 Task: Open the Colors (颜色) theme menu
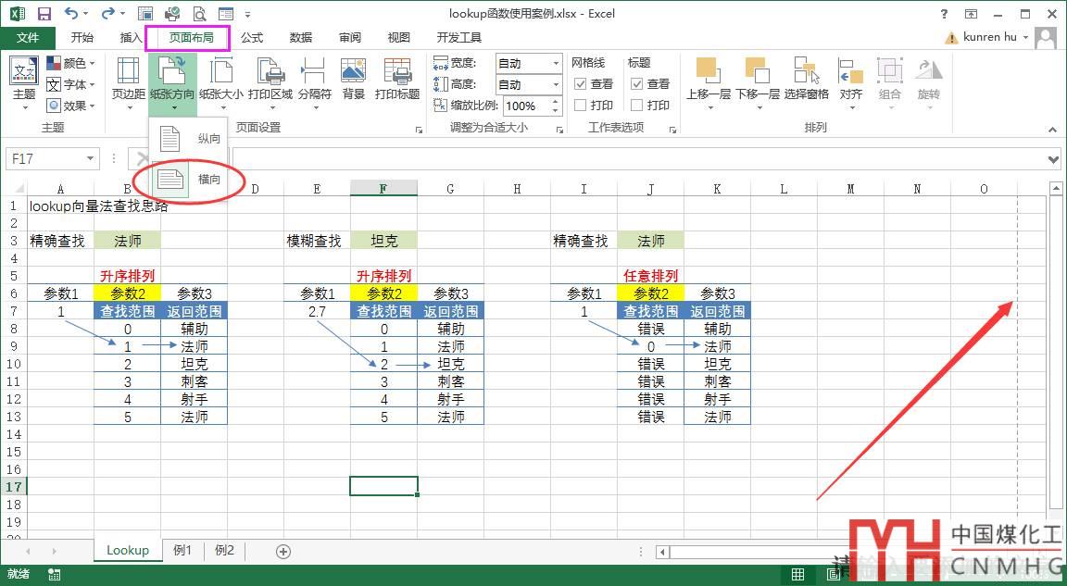tap(71, 63)
